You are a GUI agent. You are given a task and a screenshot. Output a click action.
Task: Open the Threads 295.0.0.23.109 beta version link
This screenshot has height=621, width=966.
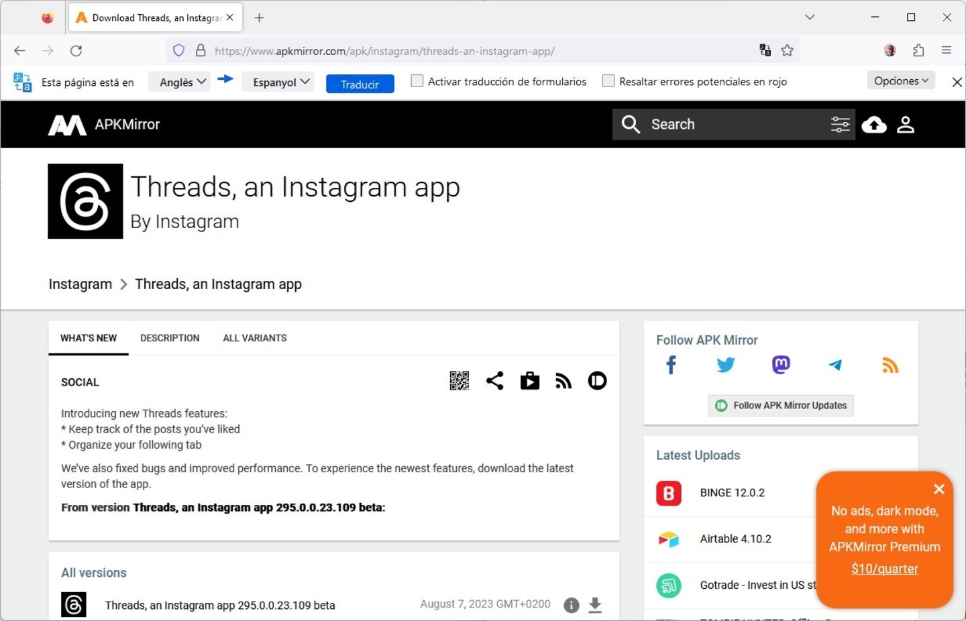coord(220,606)
